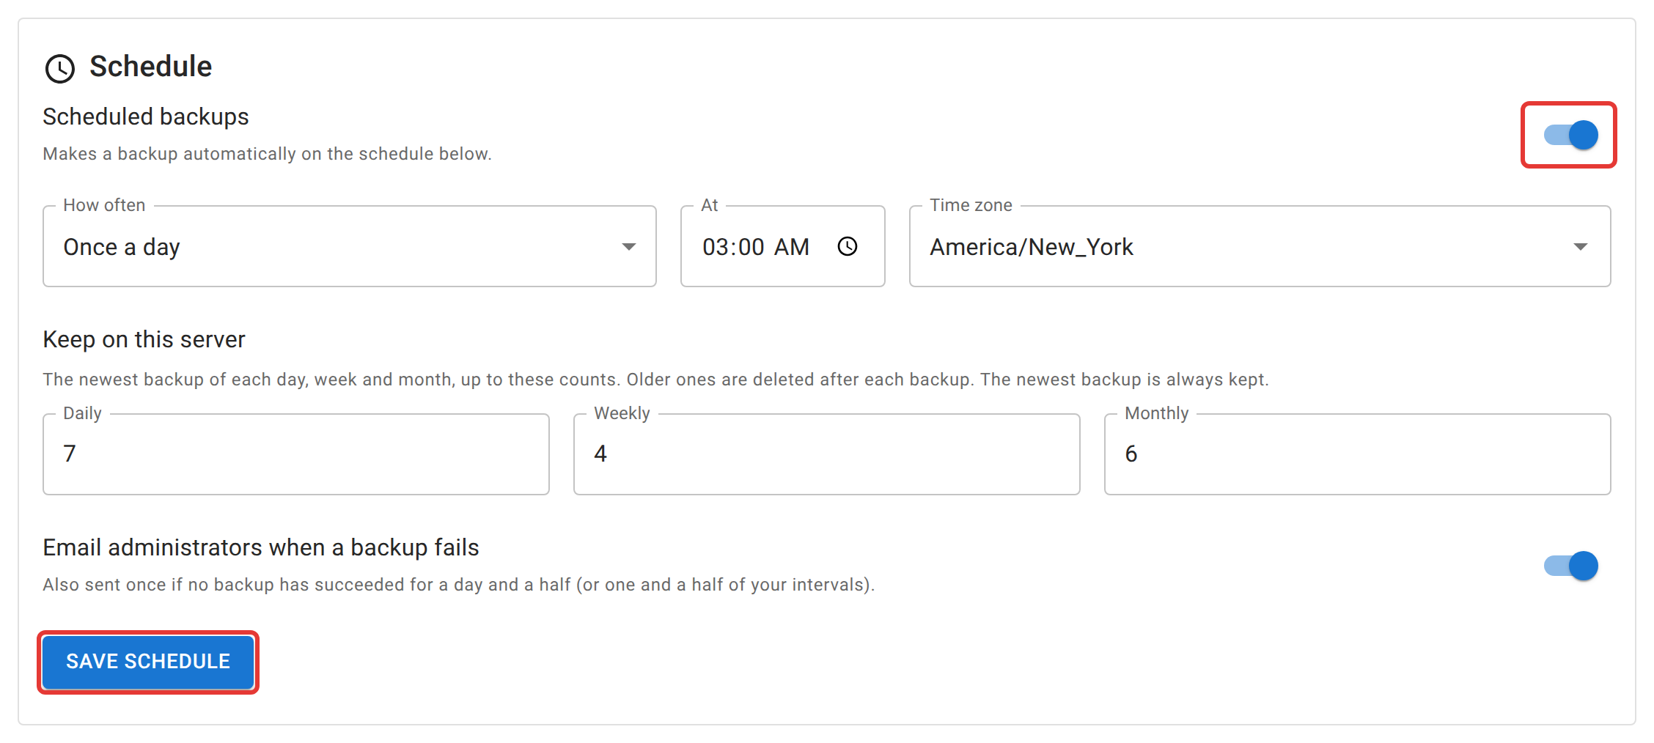Expand the Time zone dropdown
The width and height of the screenshot is (1654, 743).
coord(1260,246)
